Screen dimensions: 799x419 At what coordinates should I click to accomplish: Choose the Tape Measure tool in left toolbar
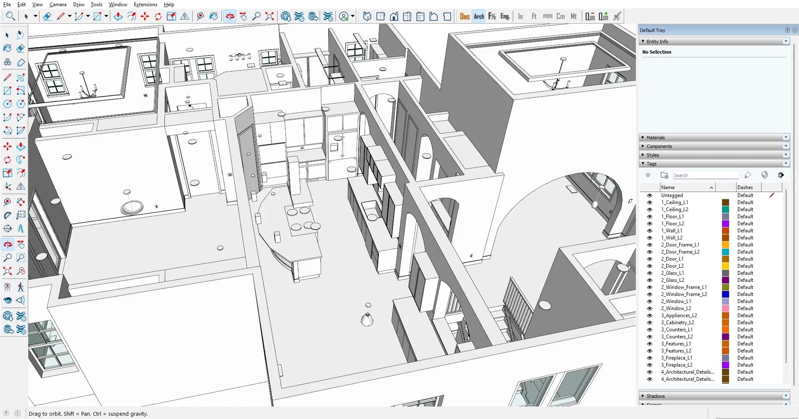(x=7, y=202)
